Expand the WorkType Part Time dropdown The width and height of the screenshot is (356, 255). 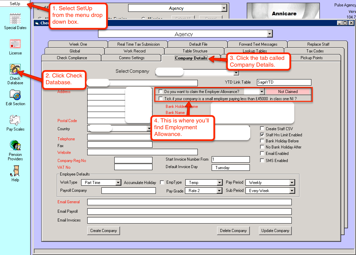[118, 183]
